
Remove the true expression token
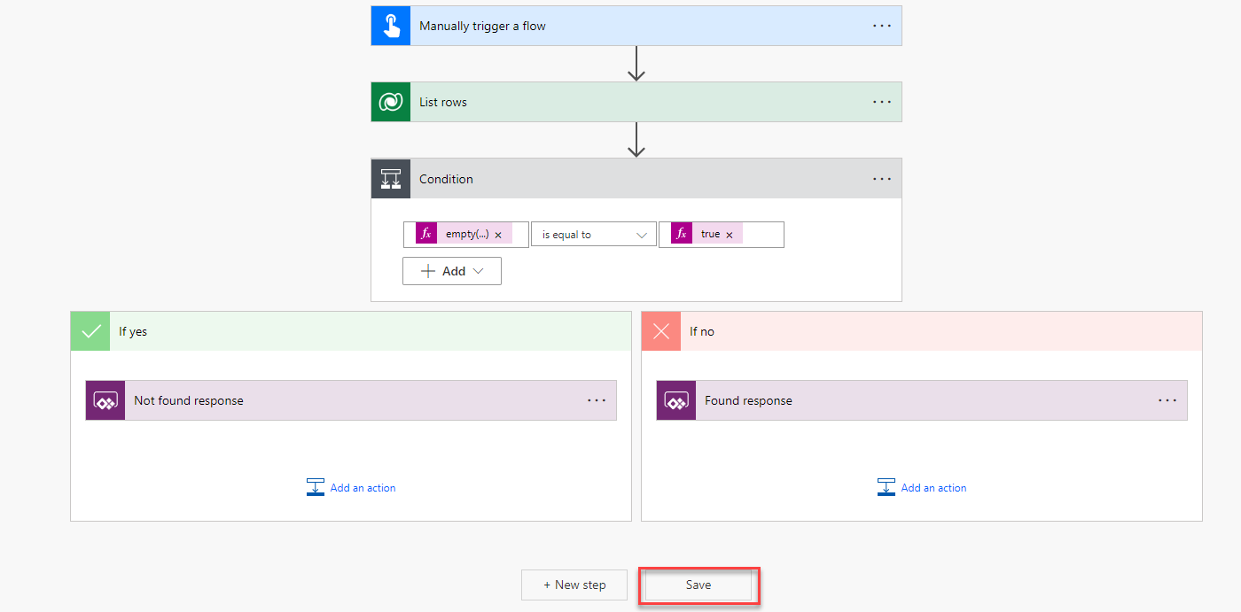coord(730,235)
